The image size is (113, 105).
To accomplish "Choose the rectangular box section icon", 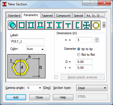I will [x=22, y=25].
